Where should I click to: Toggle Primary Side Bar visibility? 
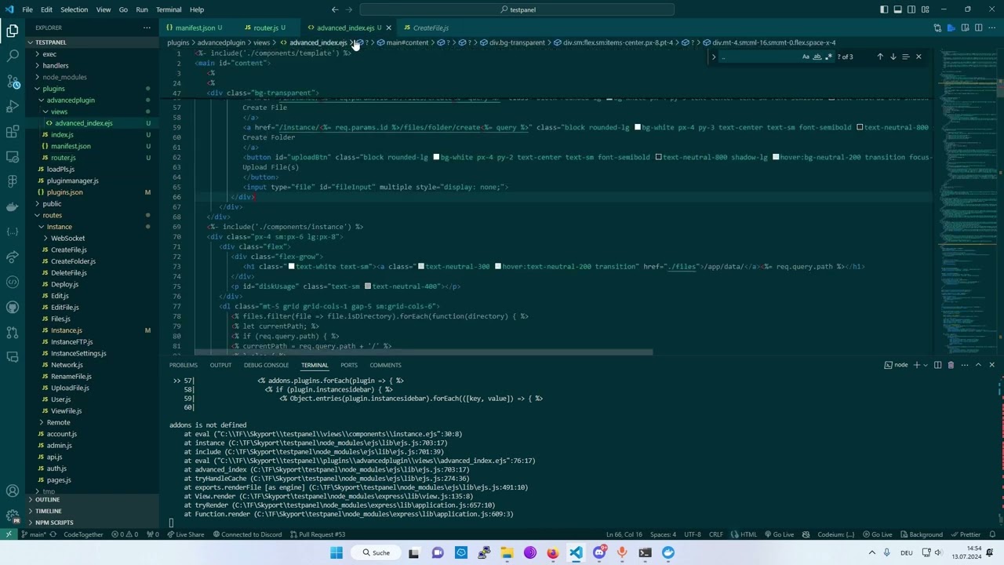(884, 9)
